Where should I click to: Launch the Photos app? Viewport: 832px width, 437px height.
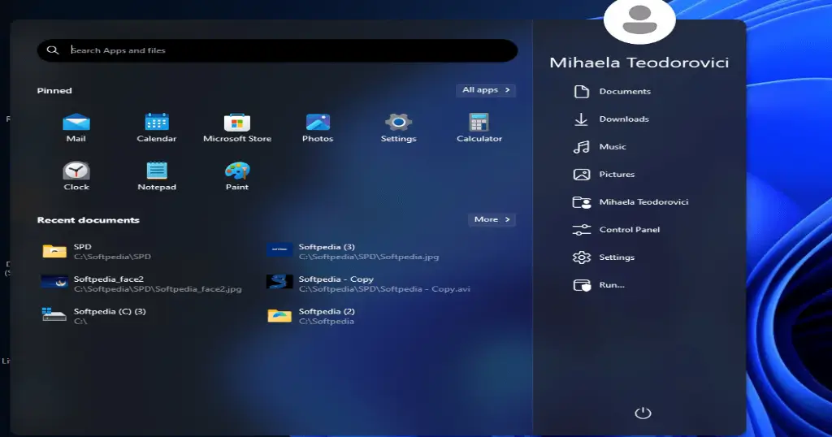click(x=318, y=128)
